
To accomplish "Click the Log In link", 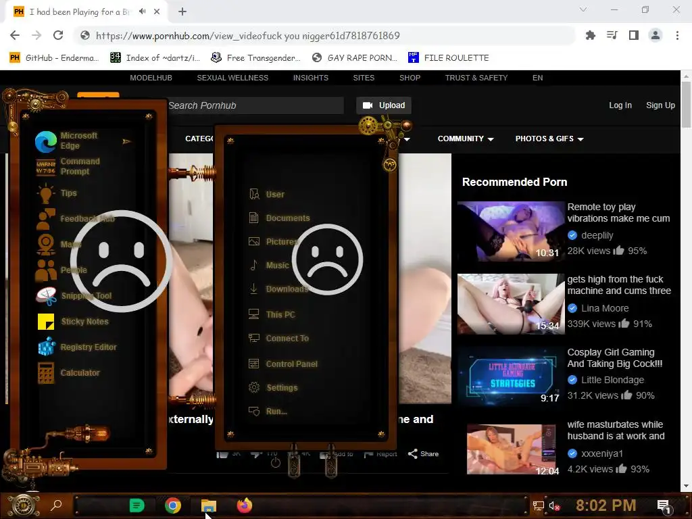I will [620, 105].
